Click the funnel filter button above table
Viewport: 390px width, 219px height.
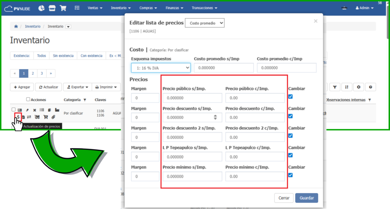(x=334, y=87)
